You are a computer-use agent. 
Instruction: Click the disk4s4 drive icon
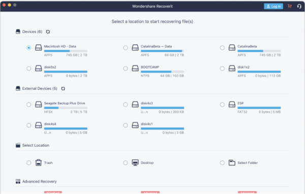[x=39, y=125]
